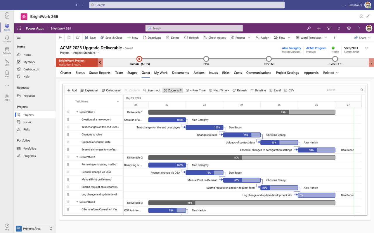Open the Calendar from the Teams sidebar
The image size is (374, 233).
pos(7,51)
